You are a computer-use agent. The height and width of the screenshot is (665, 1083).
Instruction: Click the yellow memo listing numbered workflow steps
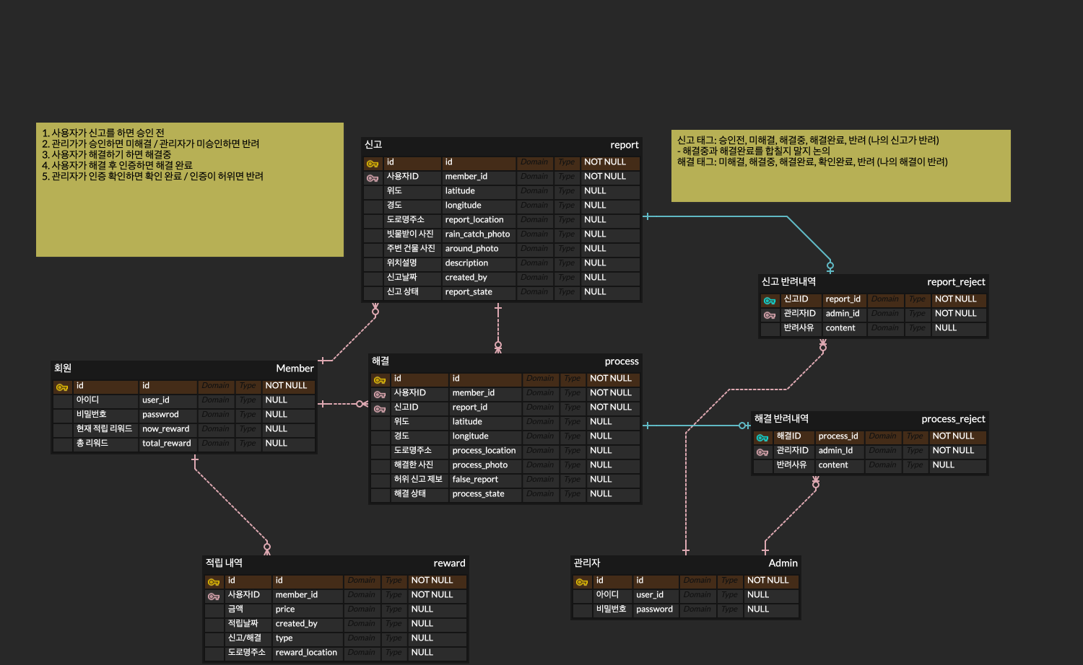click(x=190, y=190)
